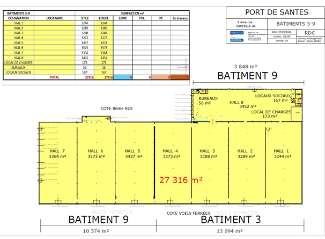
Task: Click the COTE 8ème RUE label
Action: coord(116,108)
